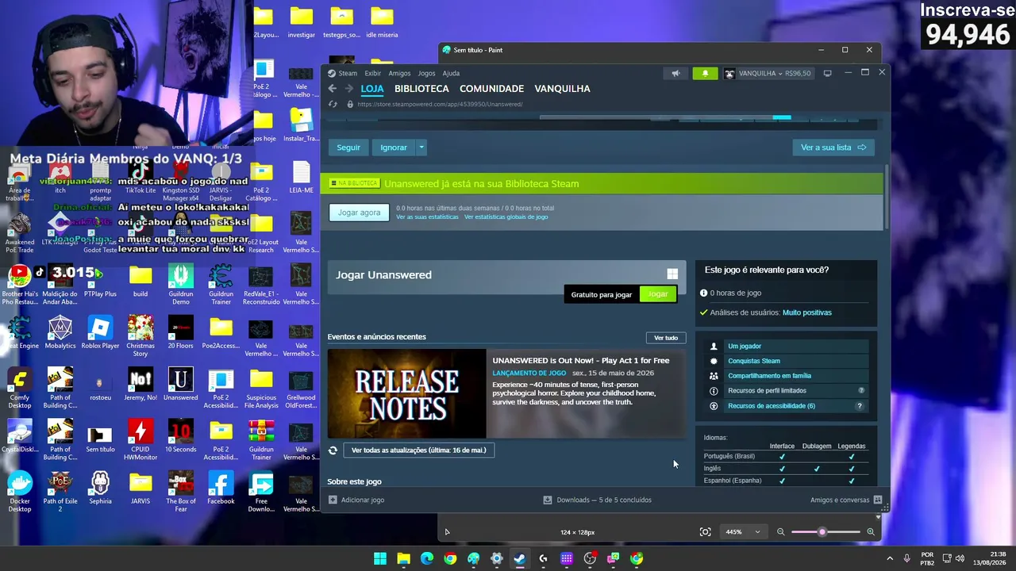1016x571 pixels.
Task: Switch to the COMUNIDADE tab
Action: 491,89
